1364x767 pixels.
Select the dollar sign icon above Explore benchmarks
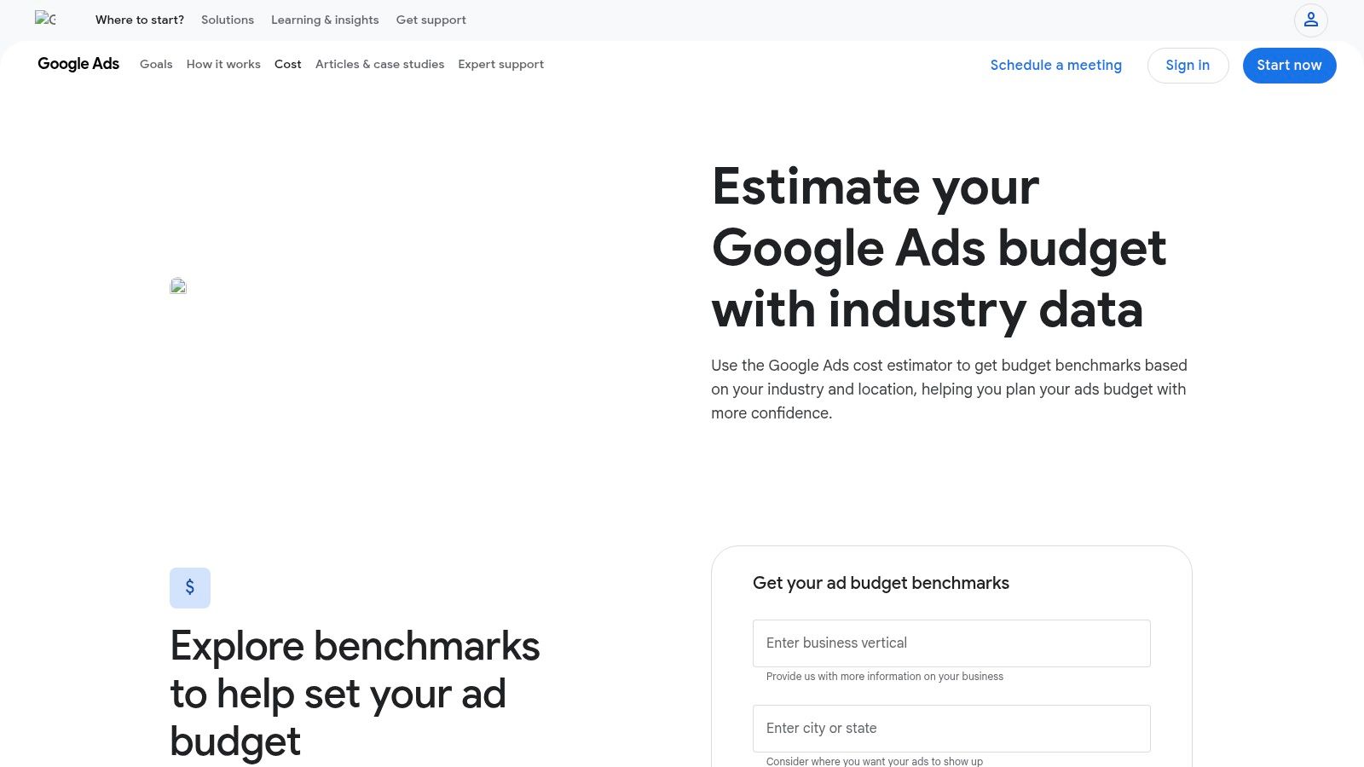pyautogui.click(x=190, y=587)
